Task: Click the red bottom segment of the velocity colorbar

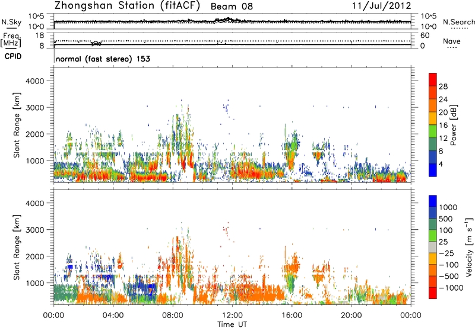Action: point(433,293)
